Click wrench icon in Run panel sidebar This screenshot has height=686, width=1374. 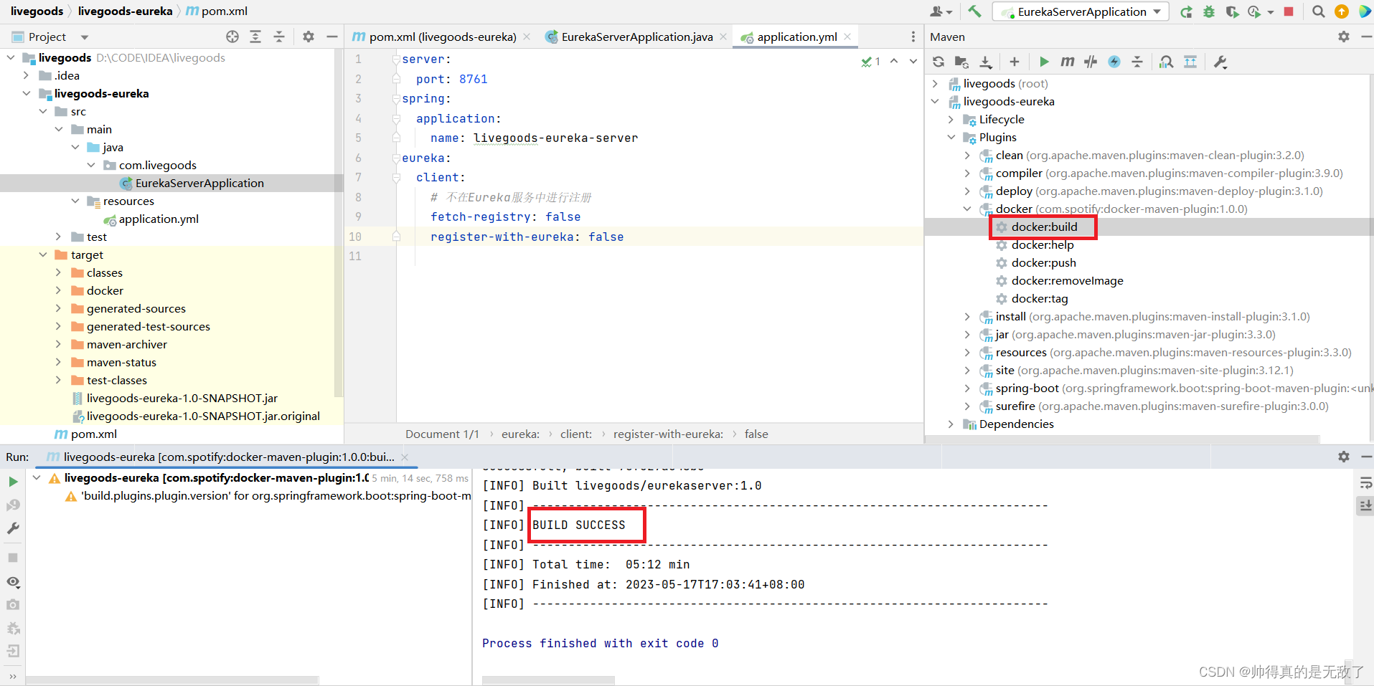(13, 528)
